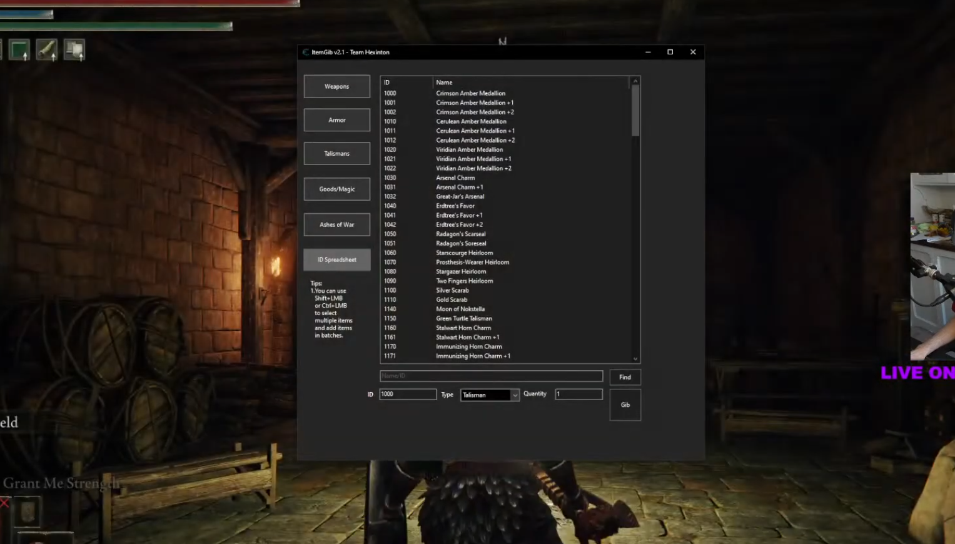Sort by the ID column header

pos(407,83)
